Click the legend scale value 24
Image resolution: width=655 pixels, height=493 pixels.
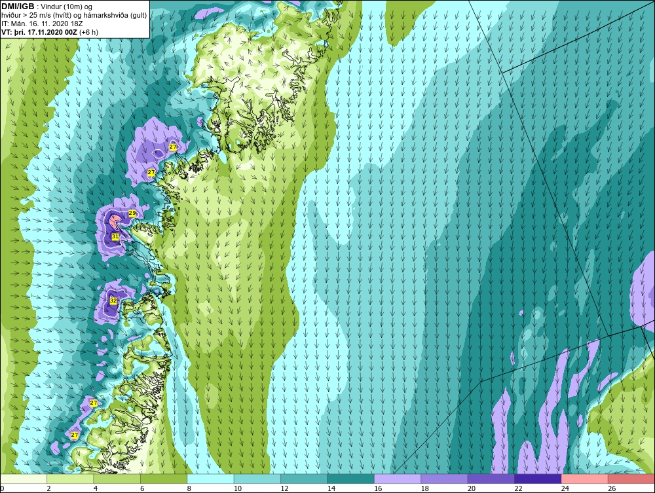(565, 488)
